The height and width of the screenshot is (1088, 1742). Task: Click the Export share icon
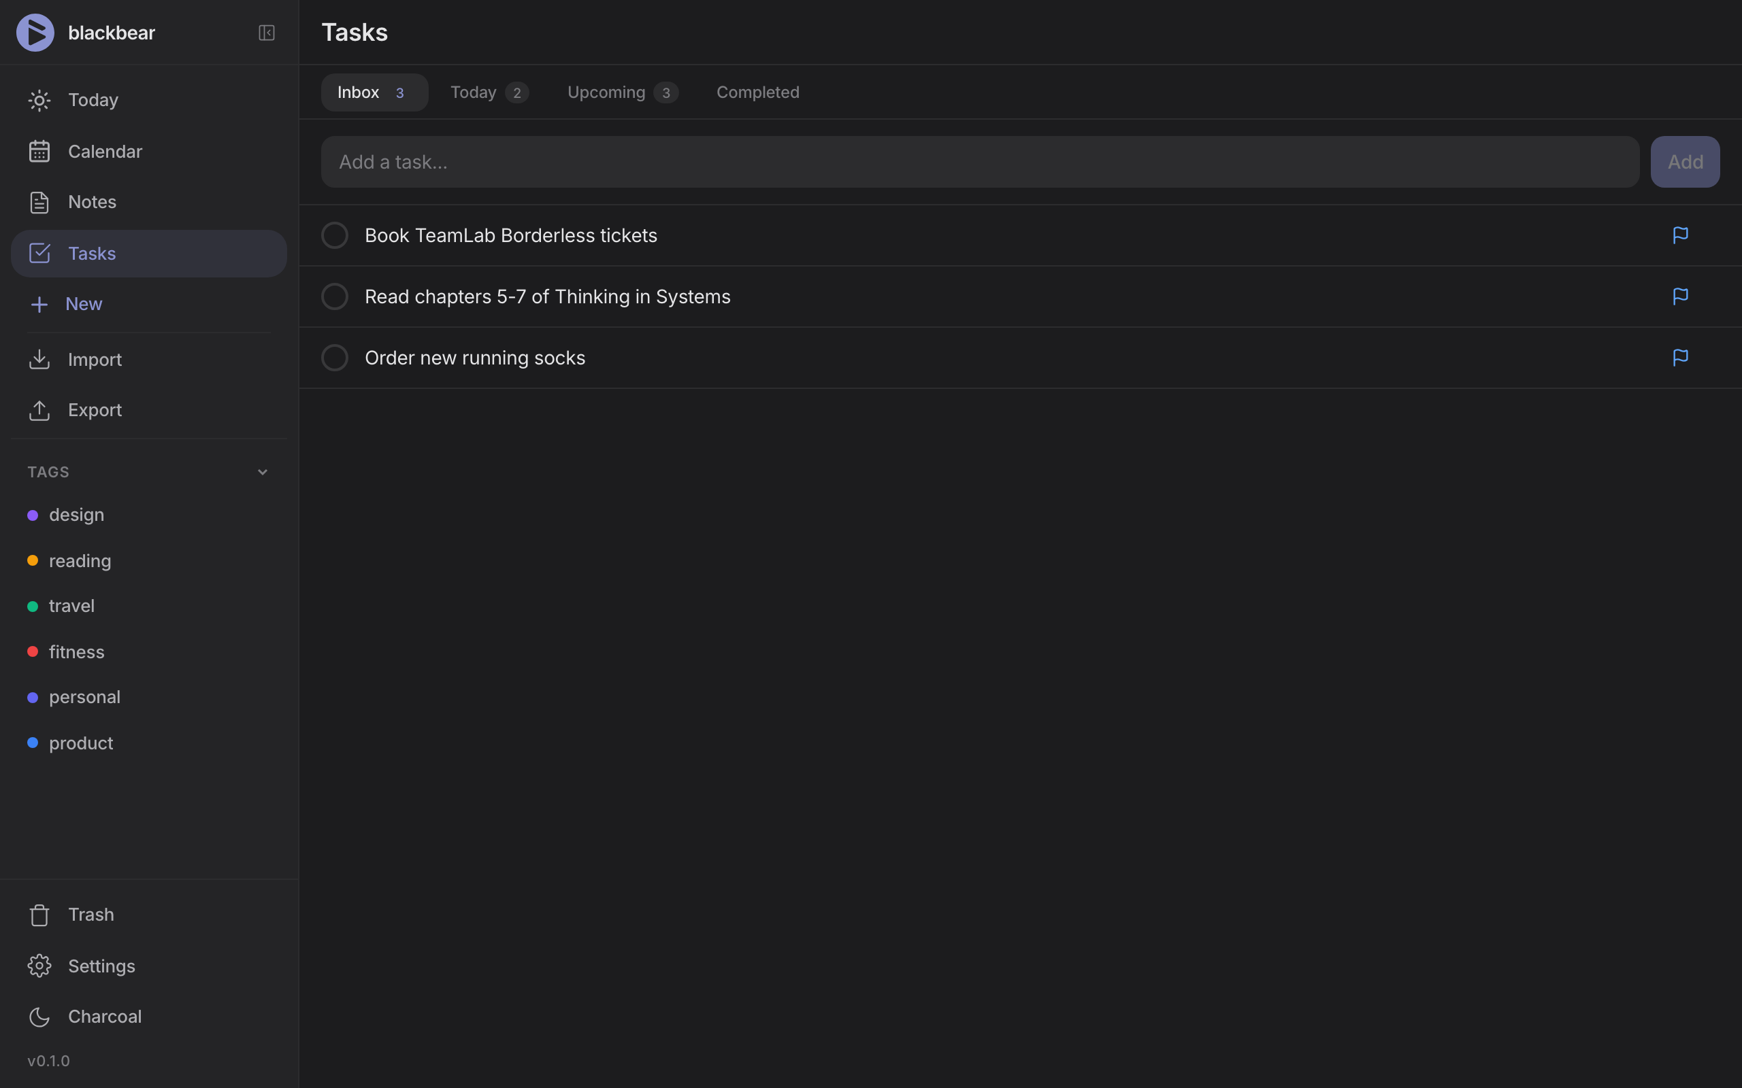coord(39,410)
